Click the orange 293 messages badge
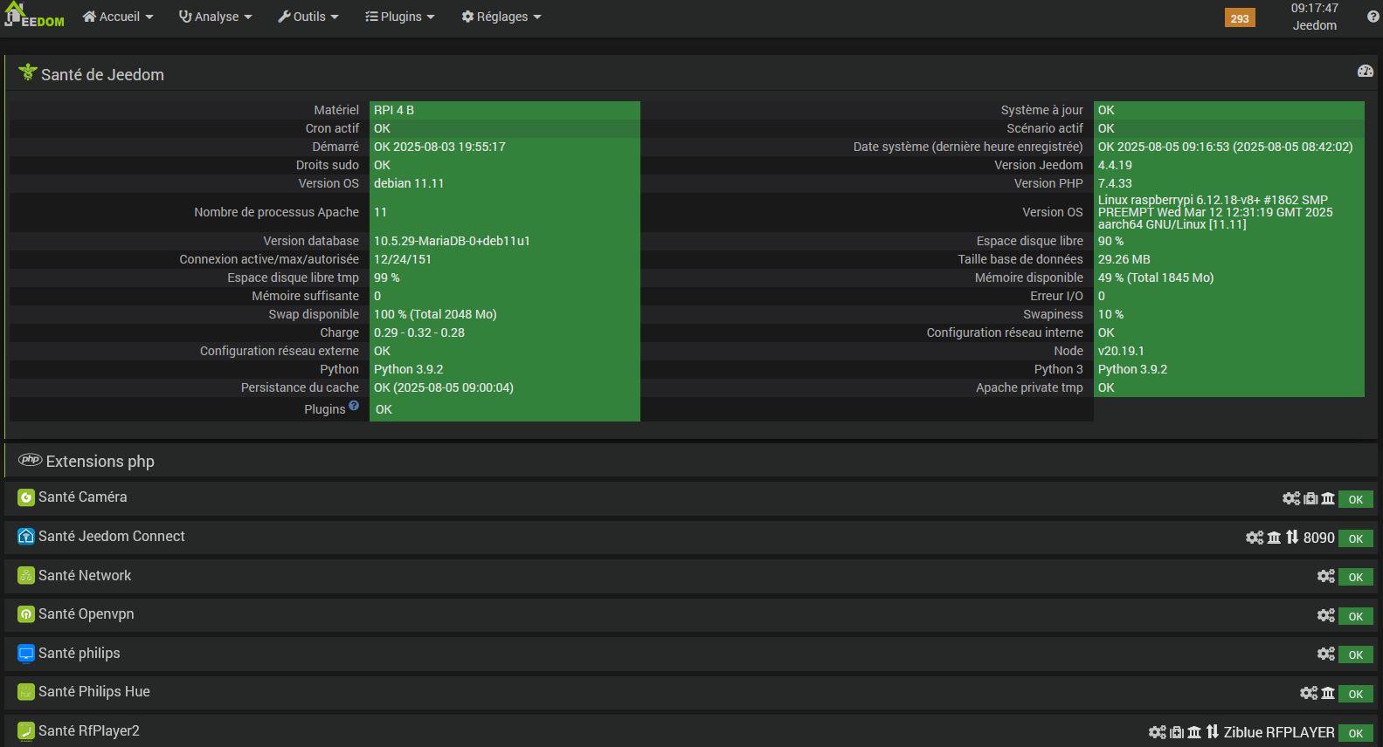The width and height of the screenshot is (1383, 747). click(1240, 17)
